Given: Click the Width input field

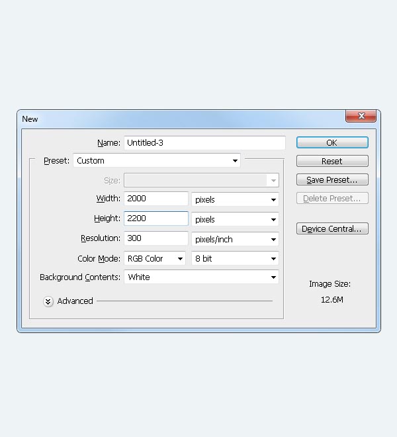Looking at the screenshot, I should pos(156,199).
